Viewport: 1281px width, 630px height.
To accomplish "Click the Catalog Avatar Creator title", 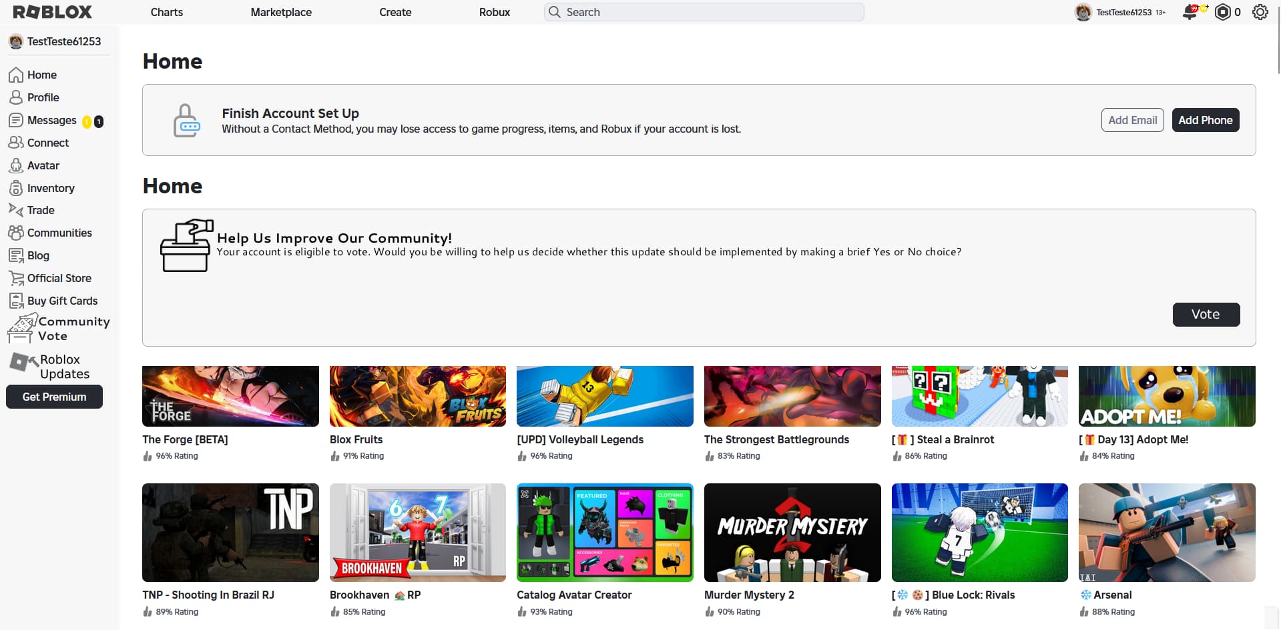I will pos(574,595).
